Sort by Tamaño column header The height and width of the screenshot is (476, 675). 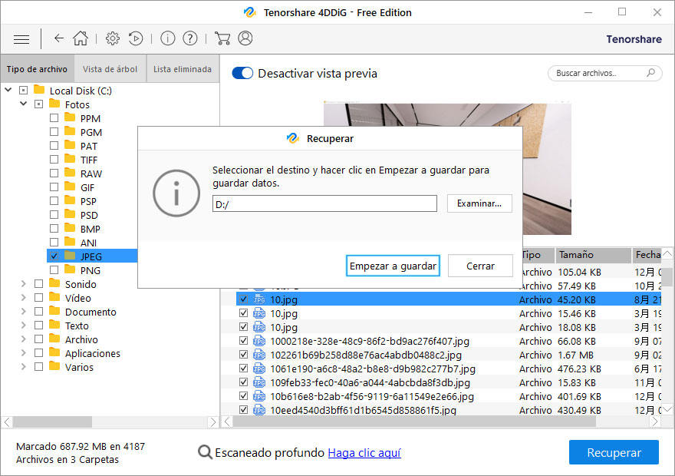coord(592,255)
